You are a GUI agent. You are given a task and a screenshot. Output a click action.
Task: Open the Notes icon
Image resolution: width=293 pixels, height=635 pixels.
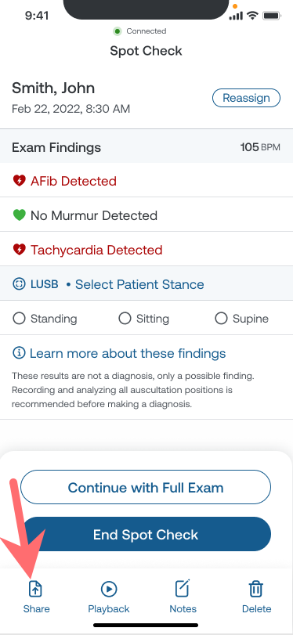[x=183, y=589]
